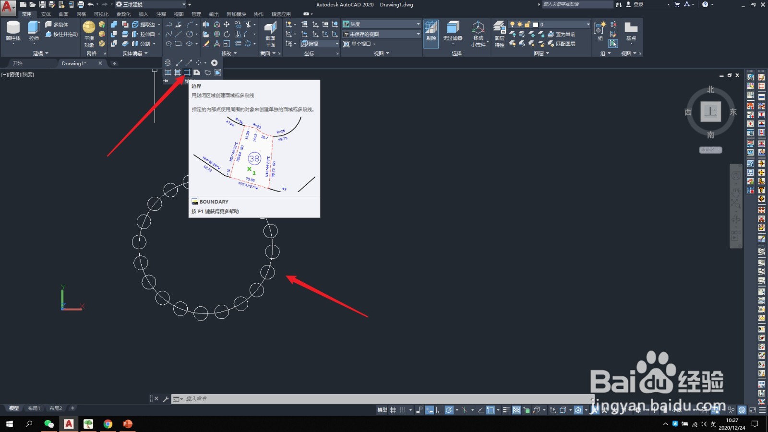Viewport: 768px width, 432px height.
Task: Click the 登录 sign-in button
Action: coord(638,4)
